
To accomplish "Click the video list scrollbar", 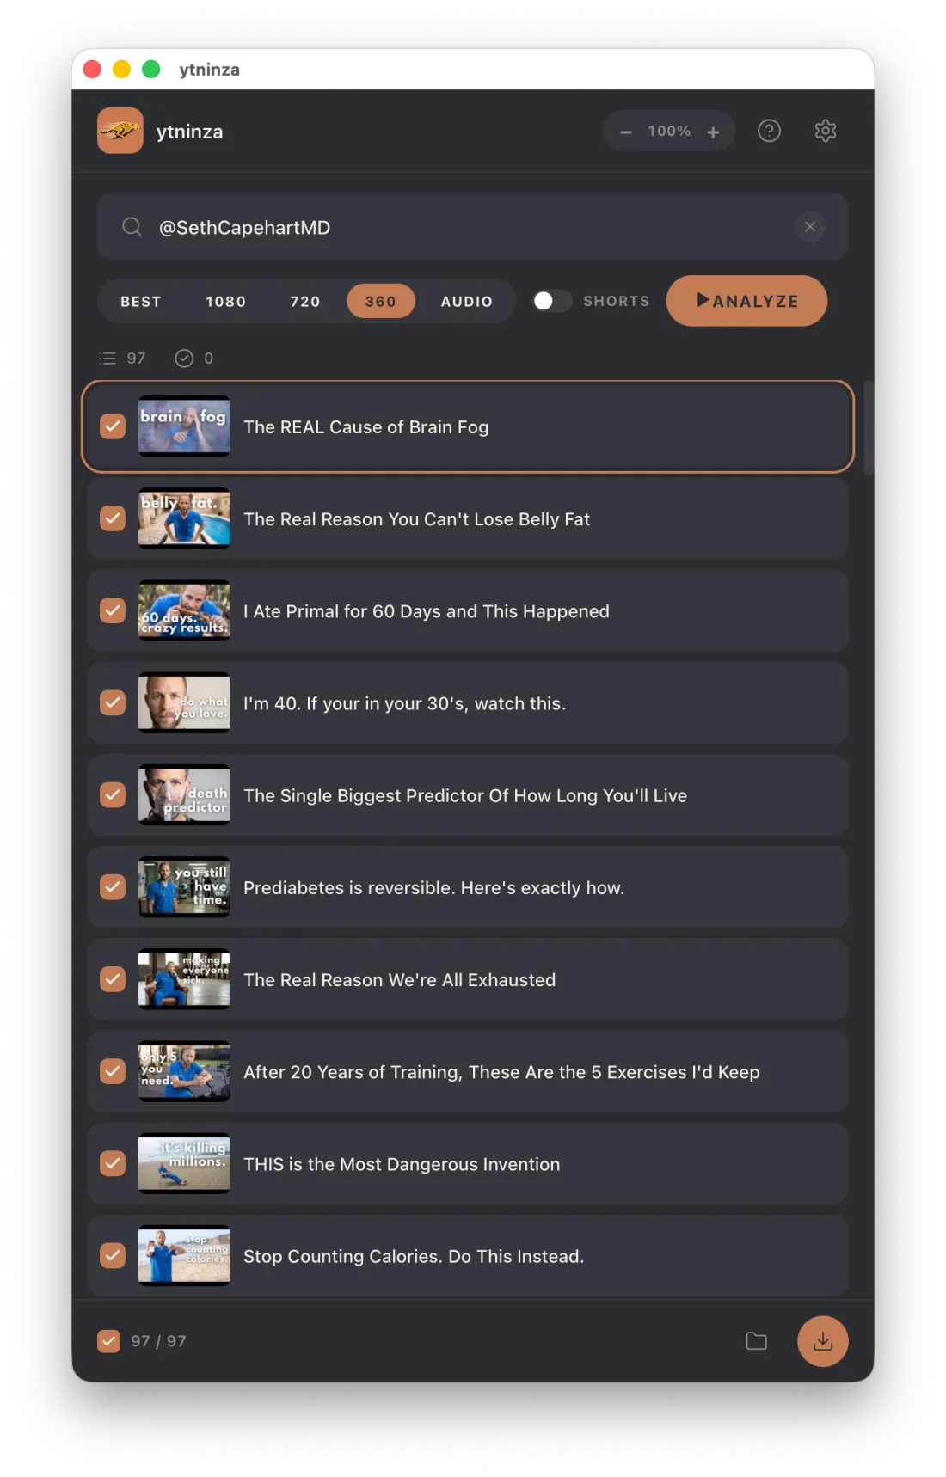I will pos(869,427).
